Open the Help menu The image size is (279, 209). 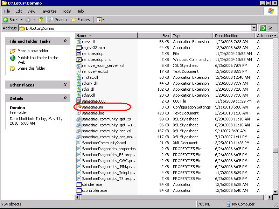coord(80,11)
